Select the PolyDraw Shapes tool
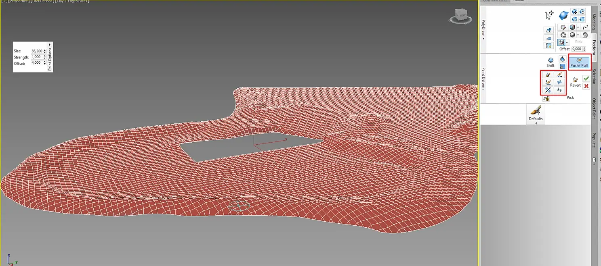 tap(563, 27)
